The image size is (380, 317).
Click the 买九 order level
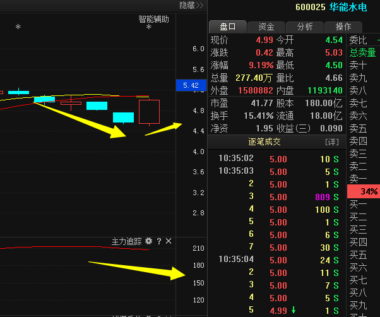(358, 305)
